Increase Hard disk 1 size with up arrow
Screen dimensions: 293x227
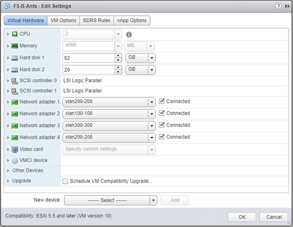tap(118, 56)
